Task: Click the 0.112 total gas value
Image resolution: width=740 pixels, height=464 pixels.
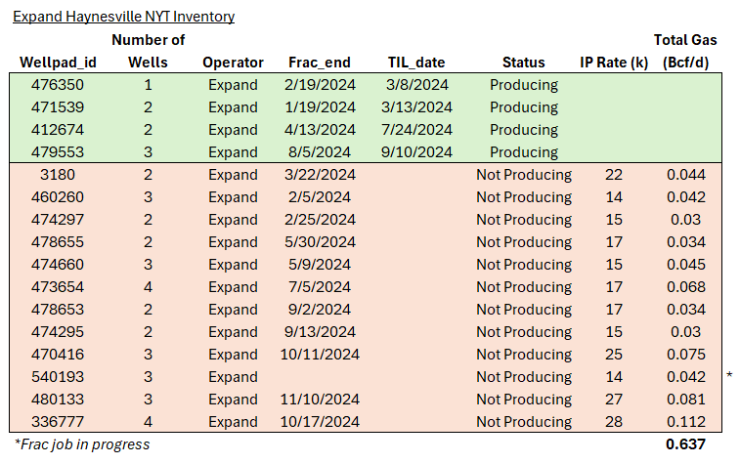Action: pos(685,422)
